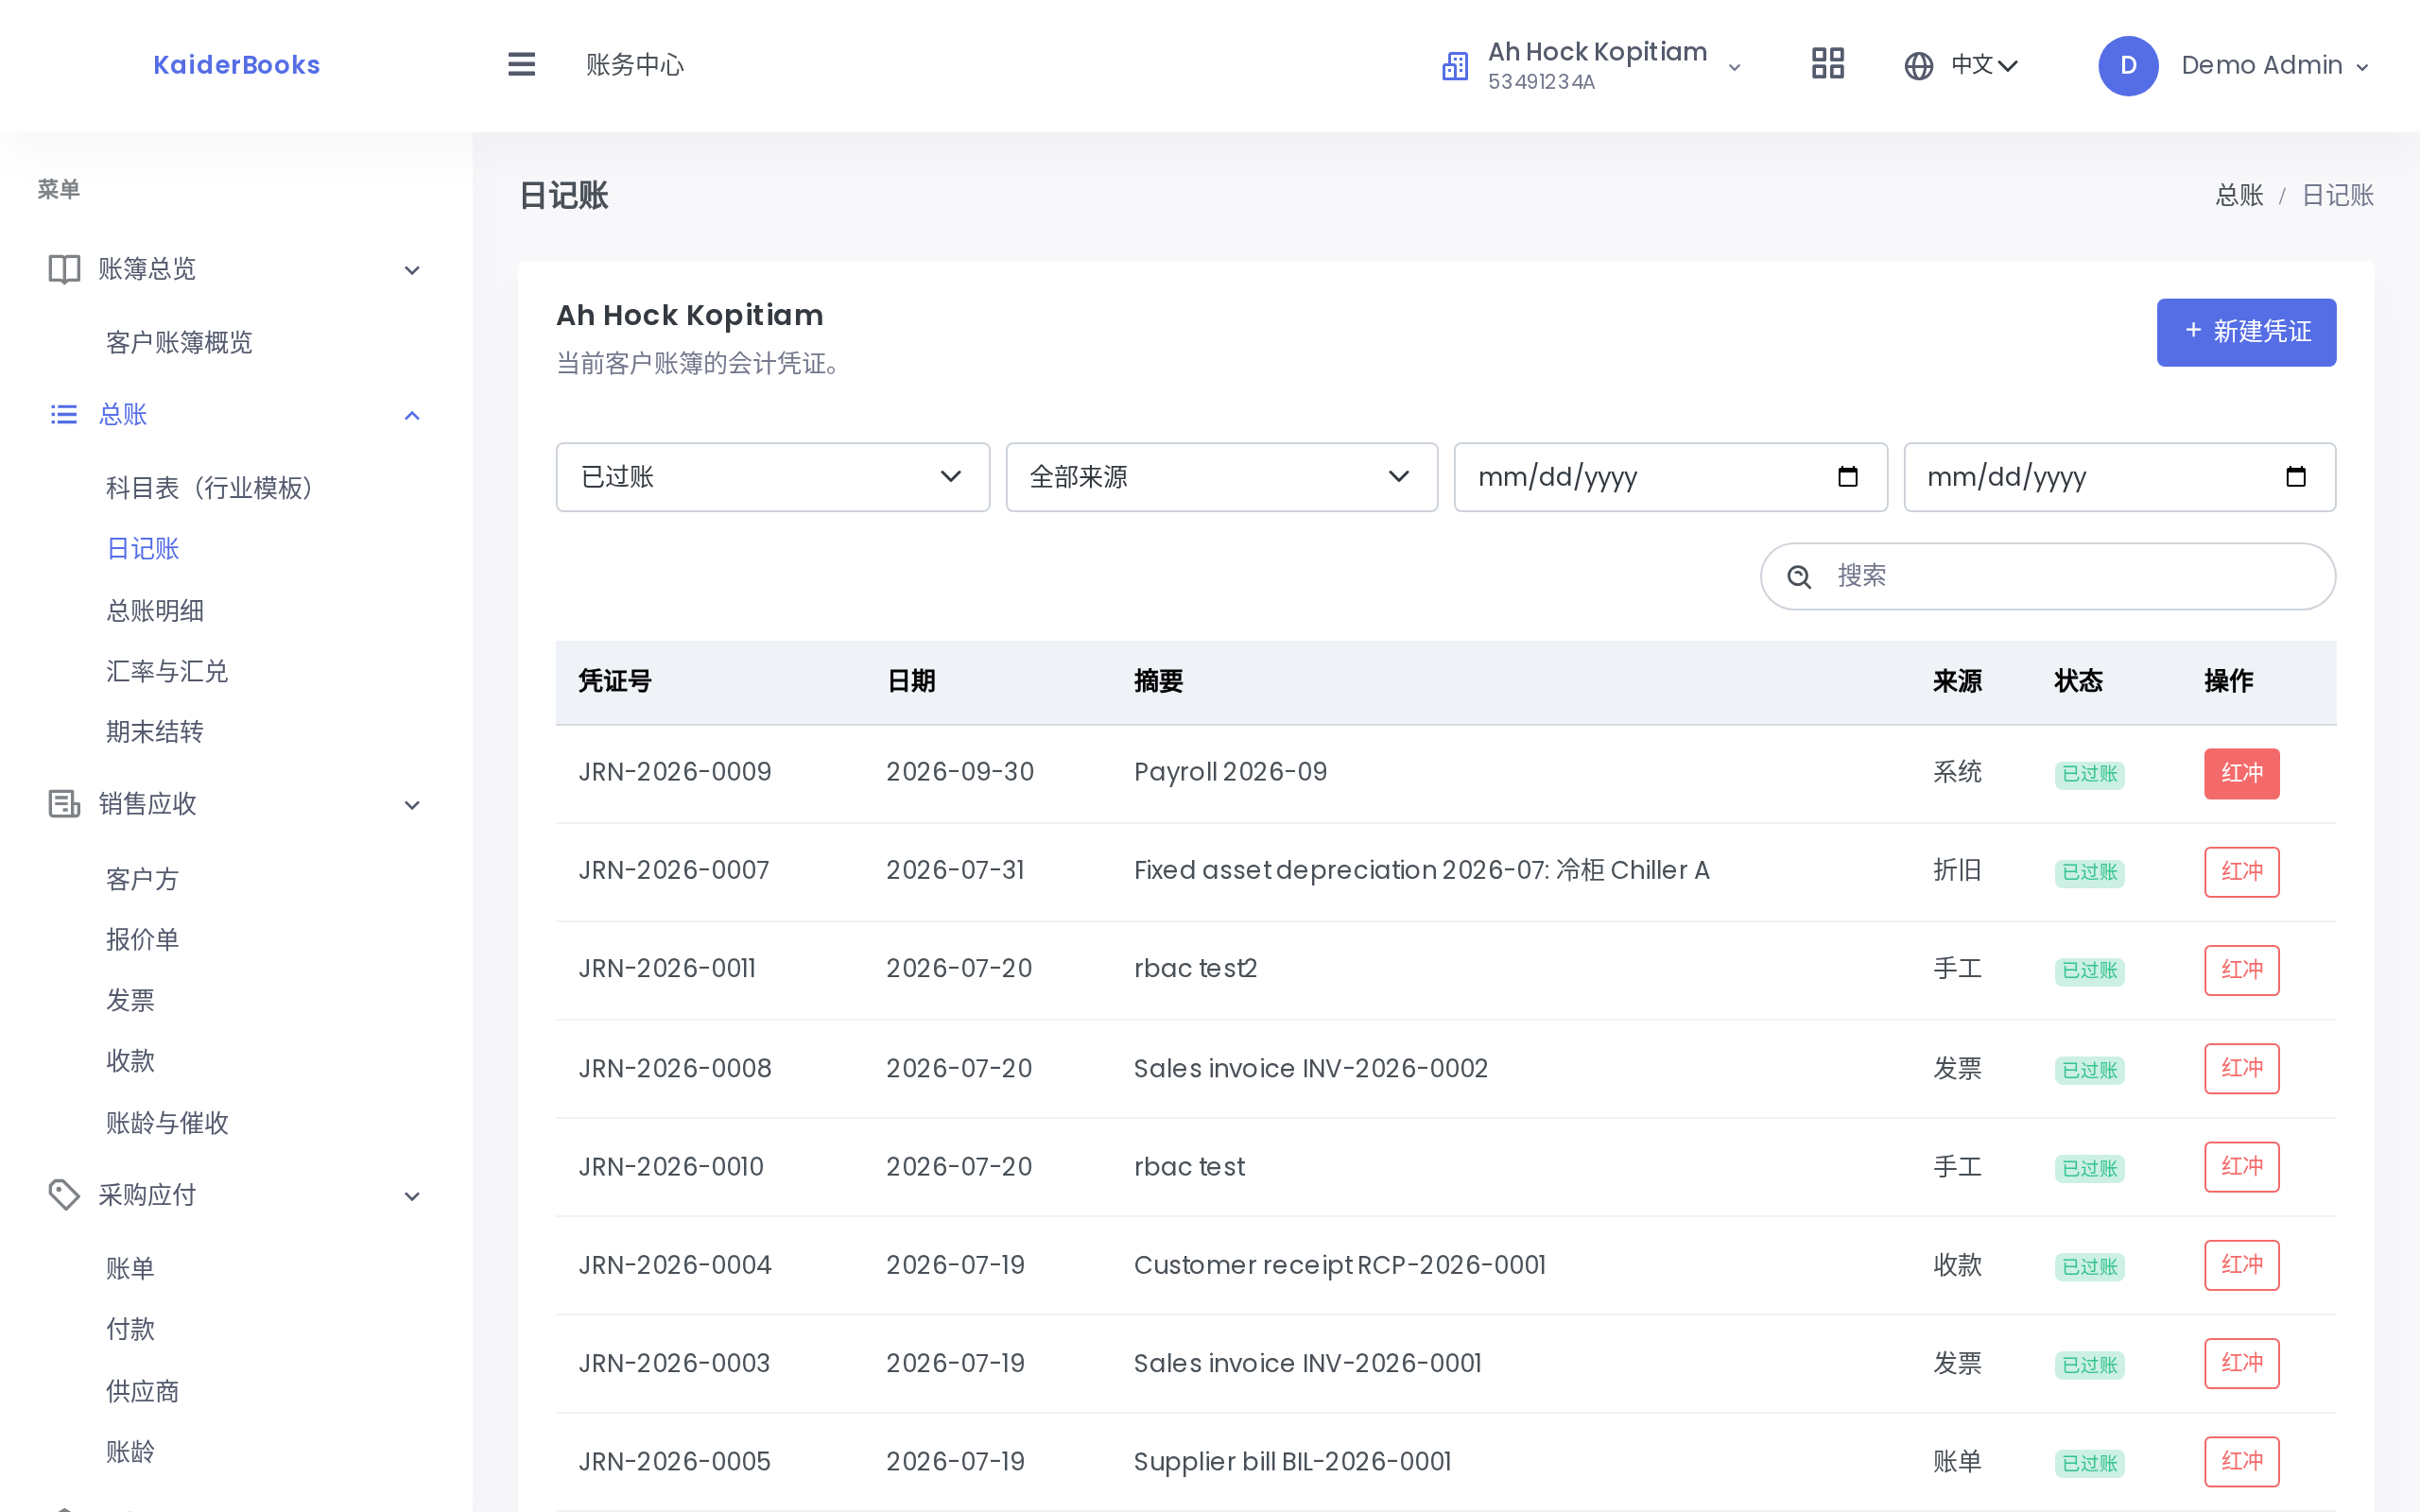The image size is (2420, 1512).
Task: Click the end date mm/dd/yyyy field
Action: (x=2119, y=477)
